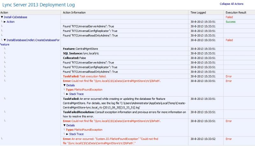Screen dimensions: 255x146
Task: Click the second Type: FileNotFoundException line
Action: tap(84, 130)
